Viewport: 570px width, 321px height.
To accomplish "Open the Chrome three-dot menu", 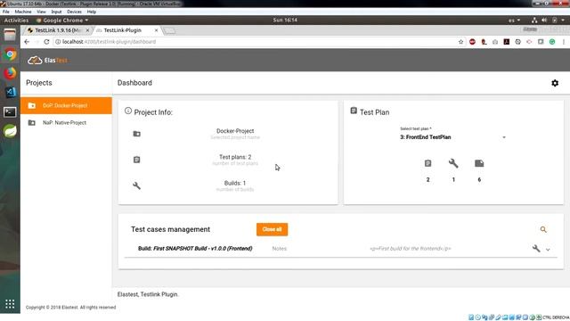I will point(564,42).
